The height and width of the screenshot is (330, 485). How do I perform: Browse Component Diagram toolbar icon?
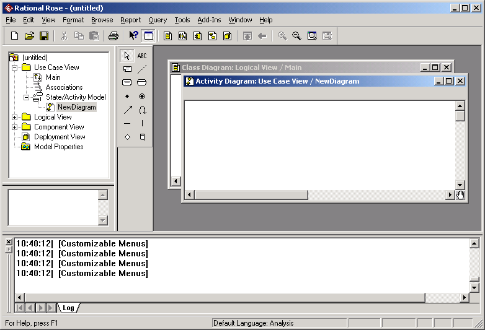point(197,36)
